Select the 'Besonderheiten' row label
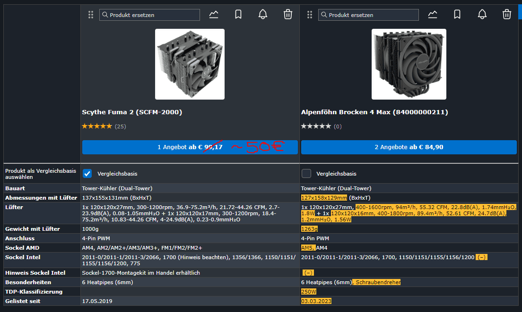 (x=28, y=282)
